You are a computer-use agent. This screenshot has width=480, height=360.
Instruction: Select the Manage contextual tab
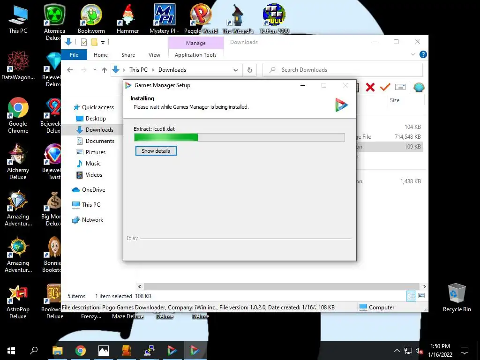(x=196, y=43)
